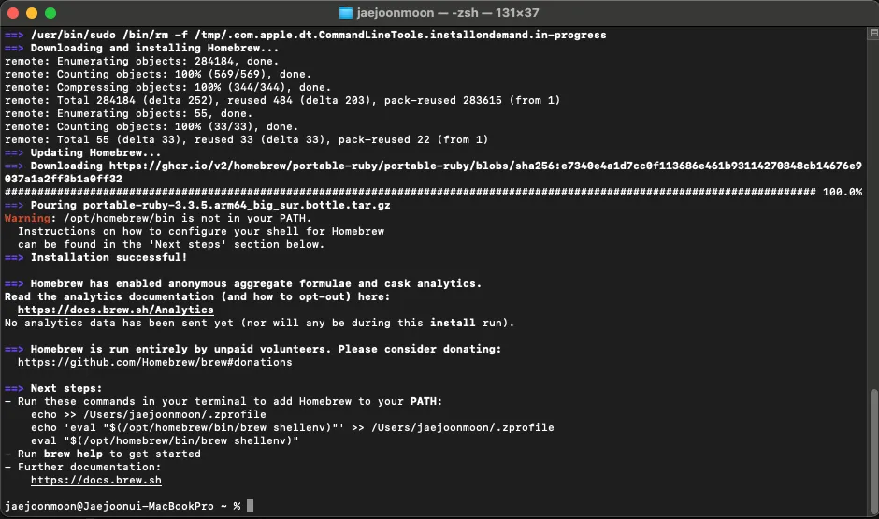Click the 'Pouring portable-ruby' arrow marker
The height and width of the screenshot is (519, 879).
click(x=14, y=205)
